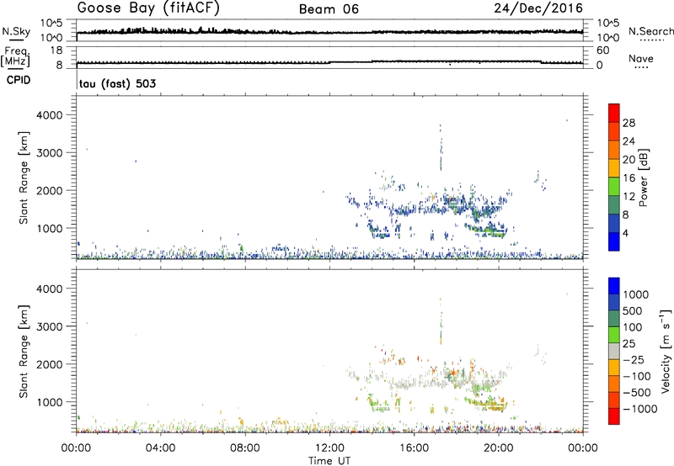Click the 4000 km tick of power panel
Screen dimensions: 674x466
[50, 115]
